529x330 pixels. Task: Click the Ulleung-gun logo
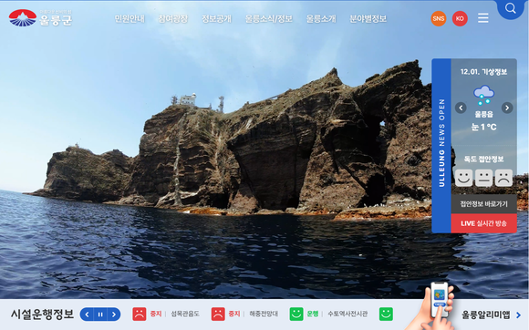click(x=40, y=18)
